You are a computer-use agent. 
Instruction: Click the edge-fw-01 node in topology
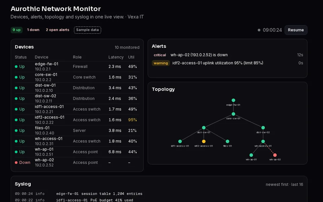click(234, 100)
